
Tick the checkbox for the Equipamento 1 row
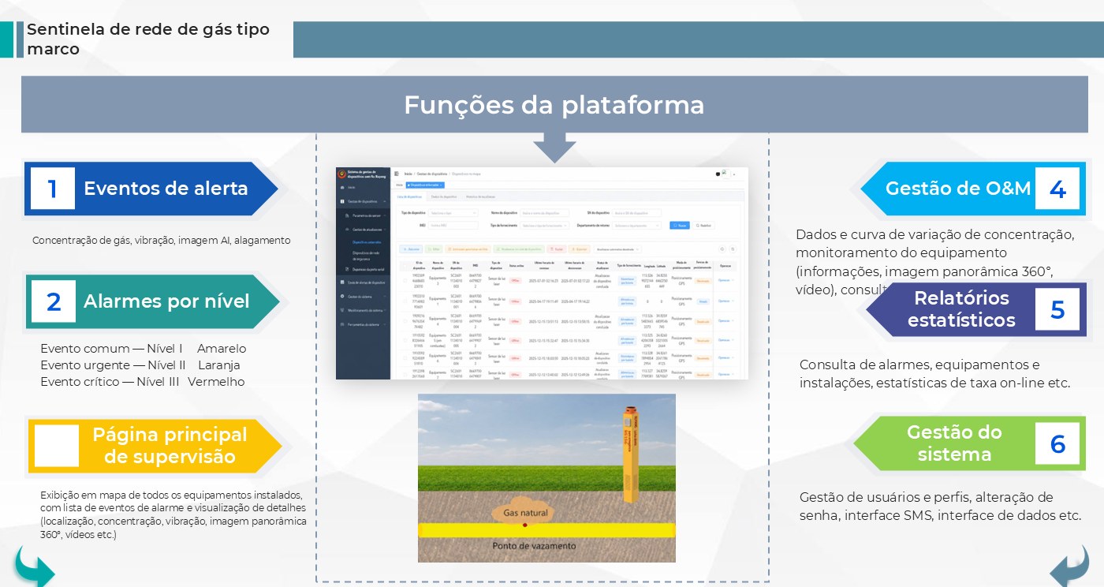click(405, 301)
